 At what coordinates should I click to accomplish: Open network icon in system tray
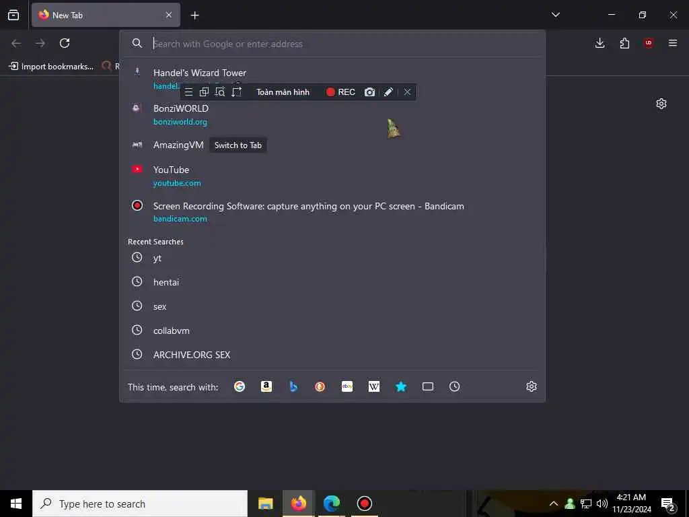point(586,504)
